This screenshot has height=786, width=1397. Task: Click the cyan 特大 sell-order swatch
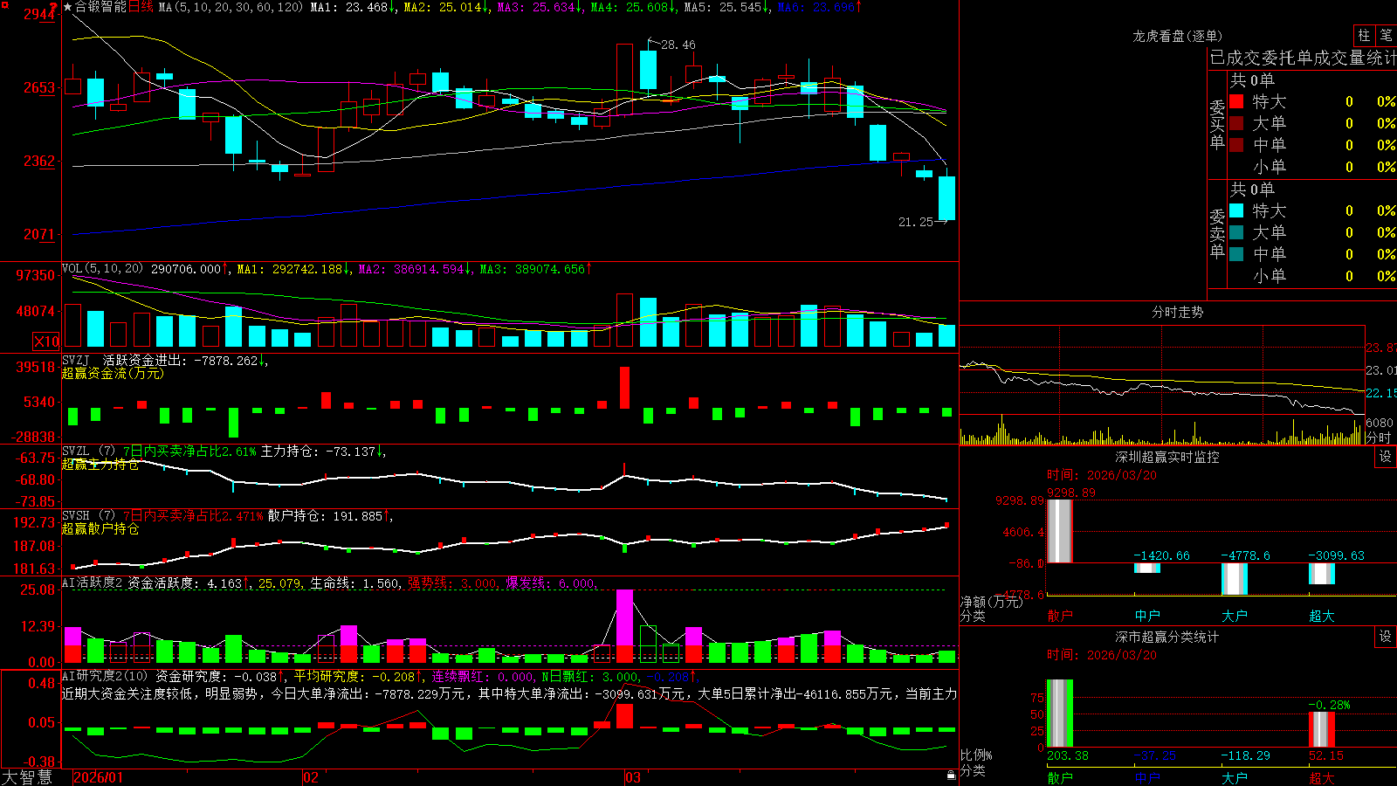coord(1236,210)
